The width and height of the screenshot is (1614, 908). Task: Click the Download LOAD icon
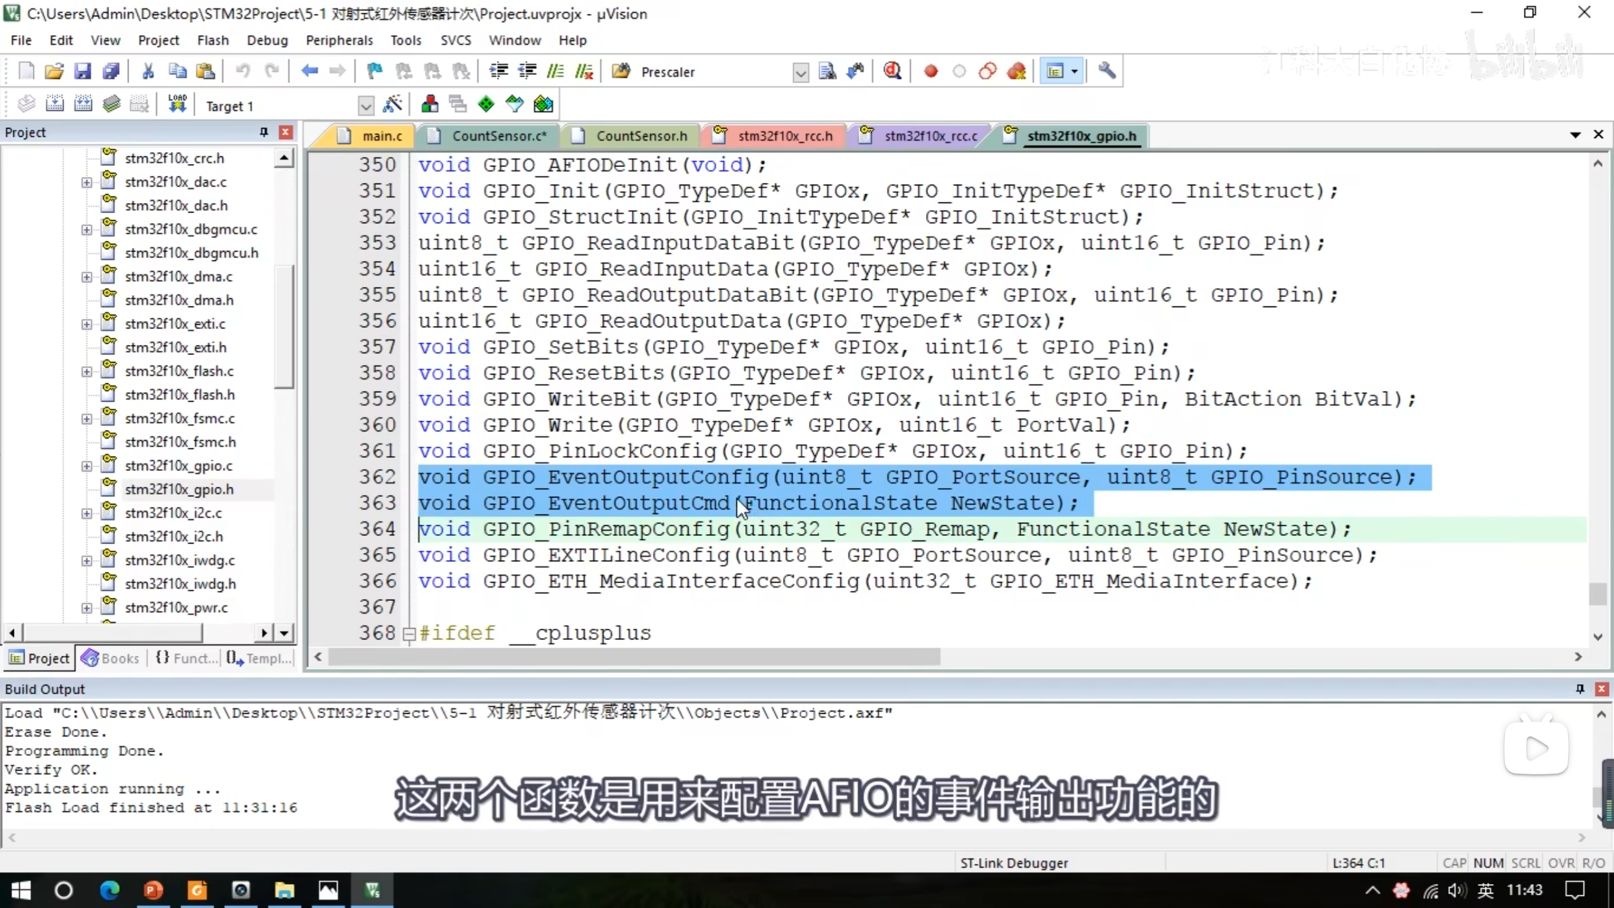pyautogui.click(x=177, y=105)
